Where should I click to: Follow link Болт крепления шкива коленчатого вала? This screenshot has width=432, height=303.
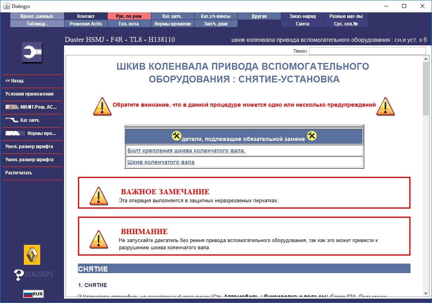[186, 151]
